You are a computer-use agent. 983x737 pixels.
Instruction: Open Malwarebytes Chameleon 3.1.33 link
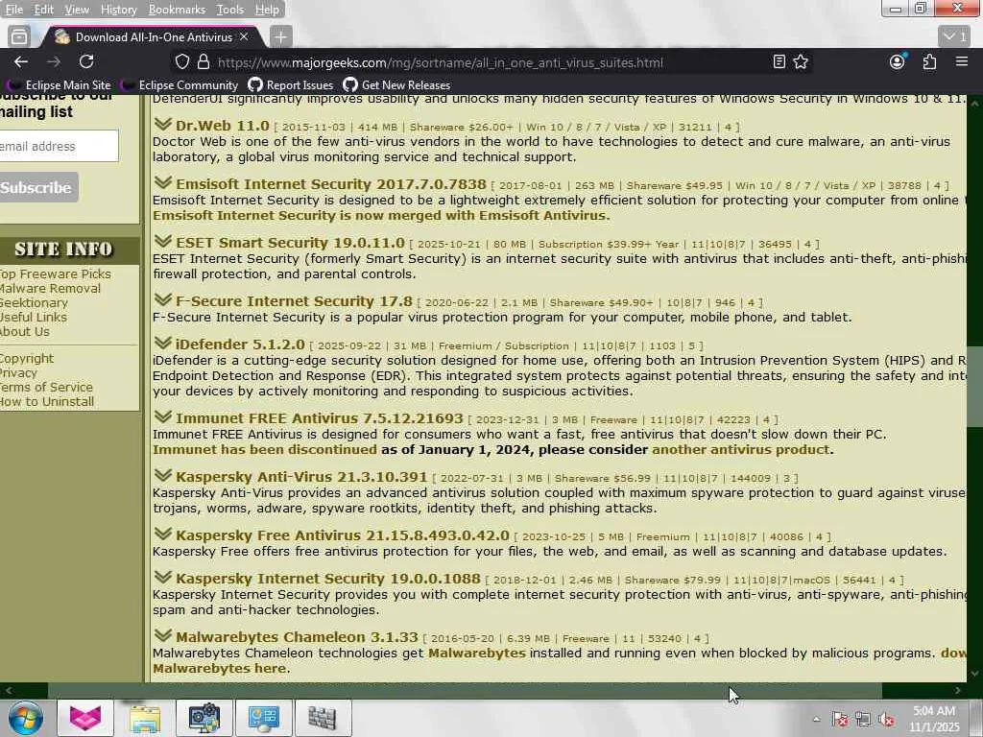pyautogui.click(x=297, y=637)
